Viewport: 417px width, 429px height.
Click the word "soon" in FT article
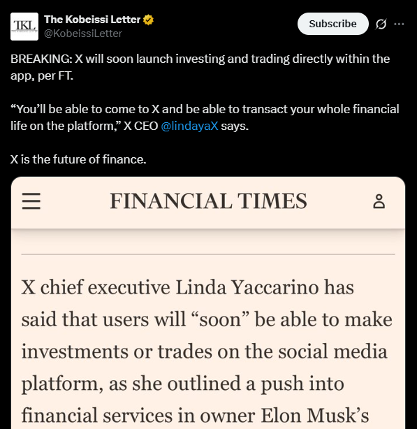220,320
